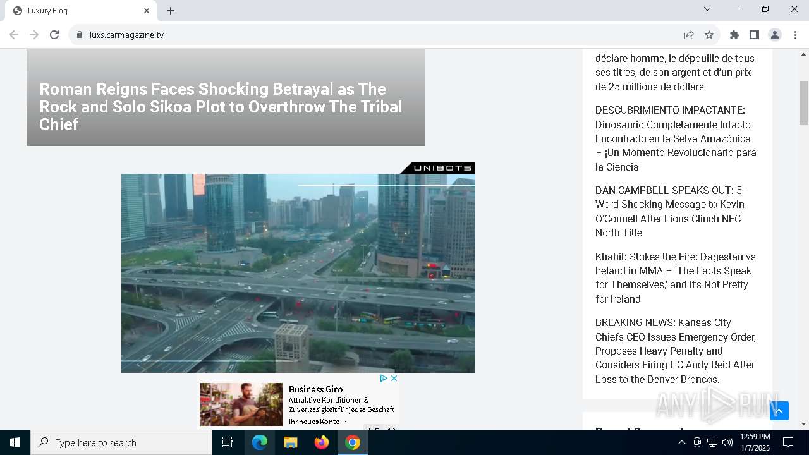
Task: Open the Chrome profile menu
Action: pos(775,35)
